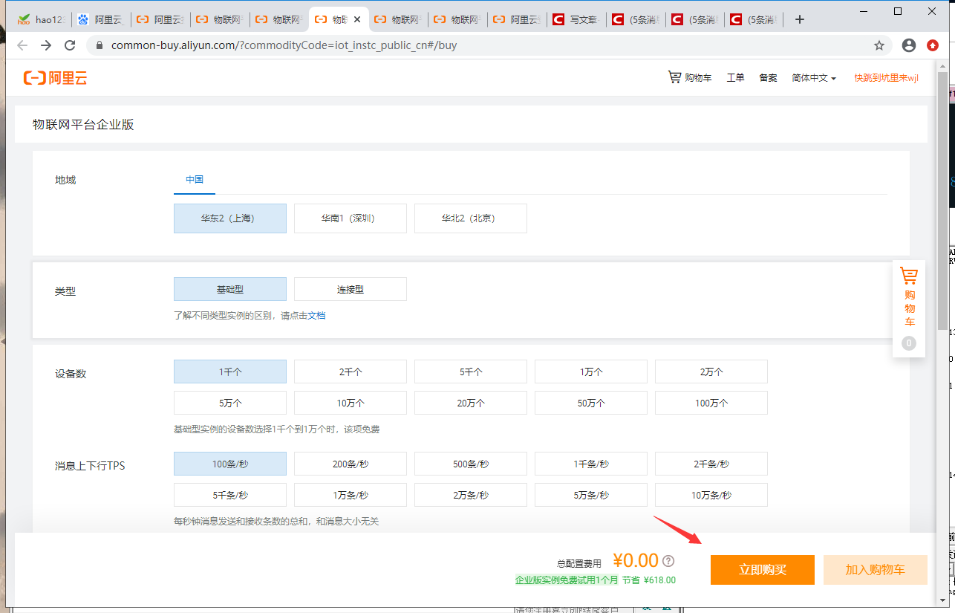Expand the 简体中文 language dropdown

pyautogui.click(x=814, y=77)
